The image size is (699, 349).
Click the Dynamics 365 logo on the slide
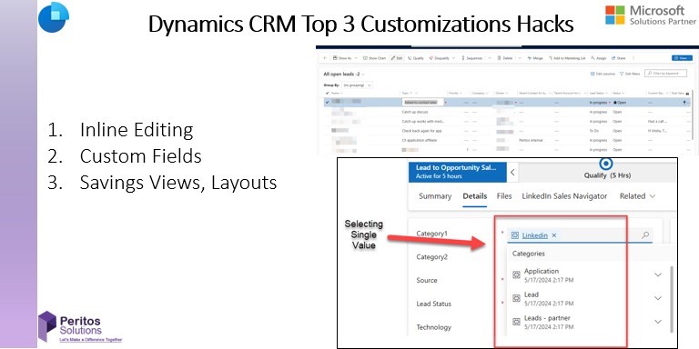54,17
